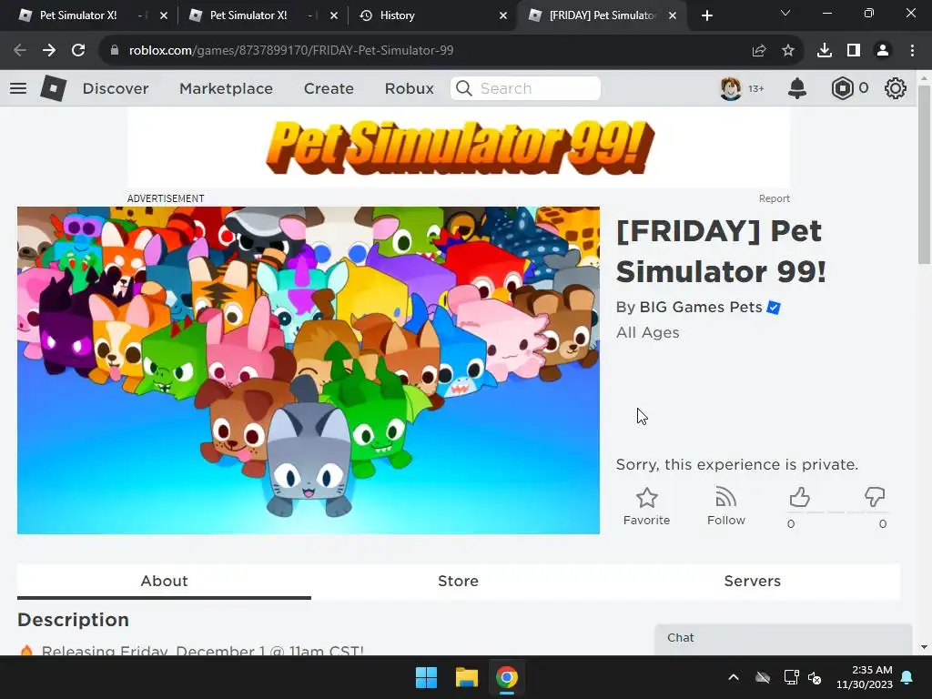Click the browser forward arrow

pos(49,51)
